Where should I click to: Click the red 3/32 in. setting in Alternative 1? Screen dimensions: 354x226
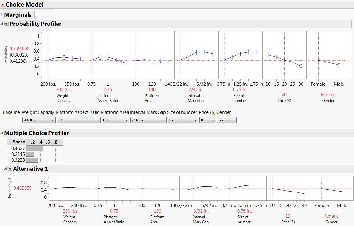pos(201,211)
